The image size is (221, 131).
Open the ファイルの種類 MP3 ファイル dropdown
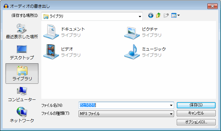(126, 114)
